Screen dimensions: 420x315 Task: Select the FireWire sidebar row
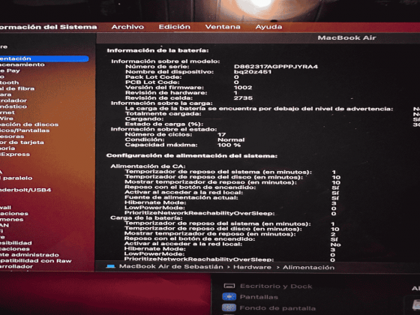pos(7,118)
